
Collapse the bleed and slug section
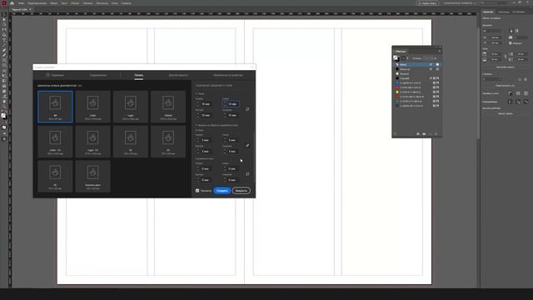point(197,125)
